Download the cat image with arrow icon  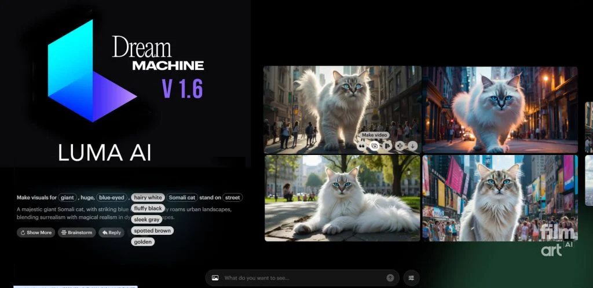[412, 146]
